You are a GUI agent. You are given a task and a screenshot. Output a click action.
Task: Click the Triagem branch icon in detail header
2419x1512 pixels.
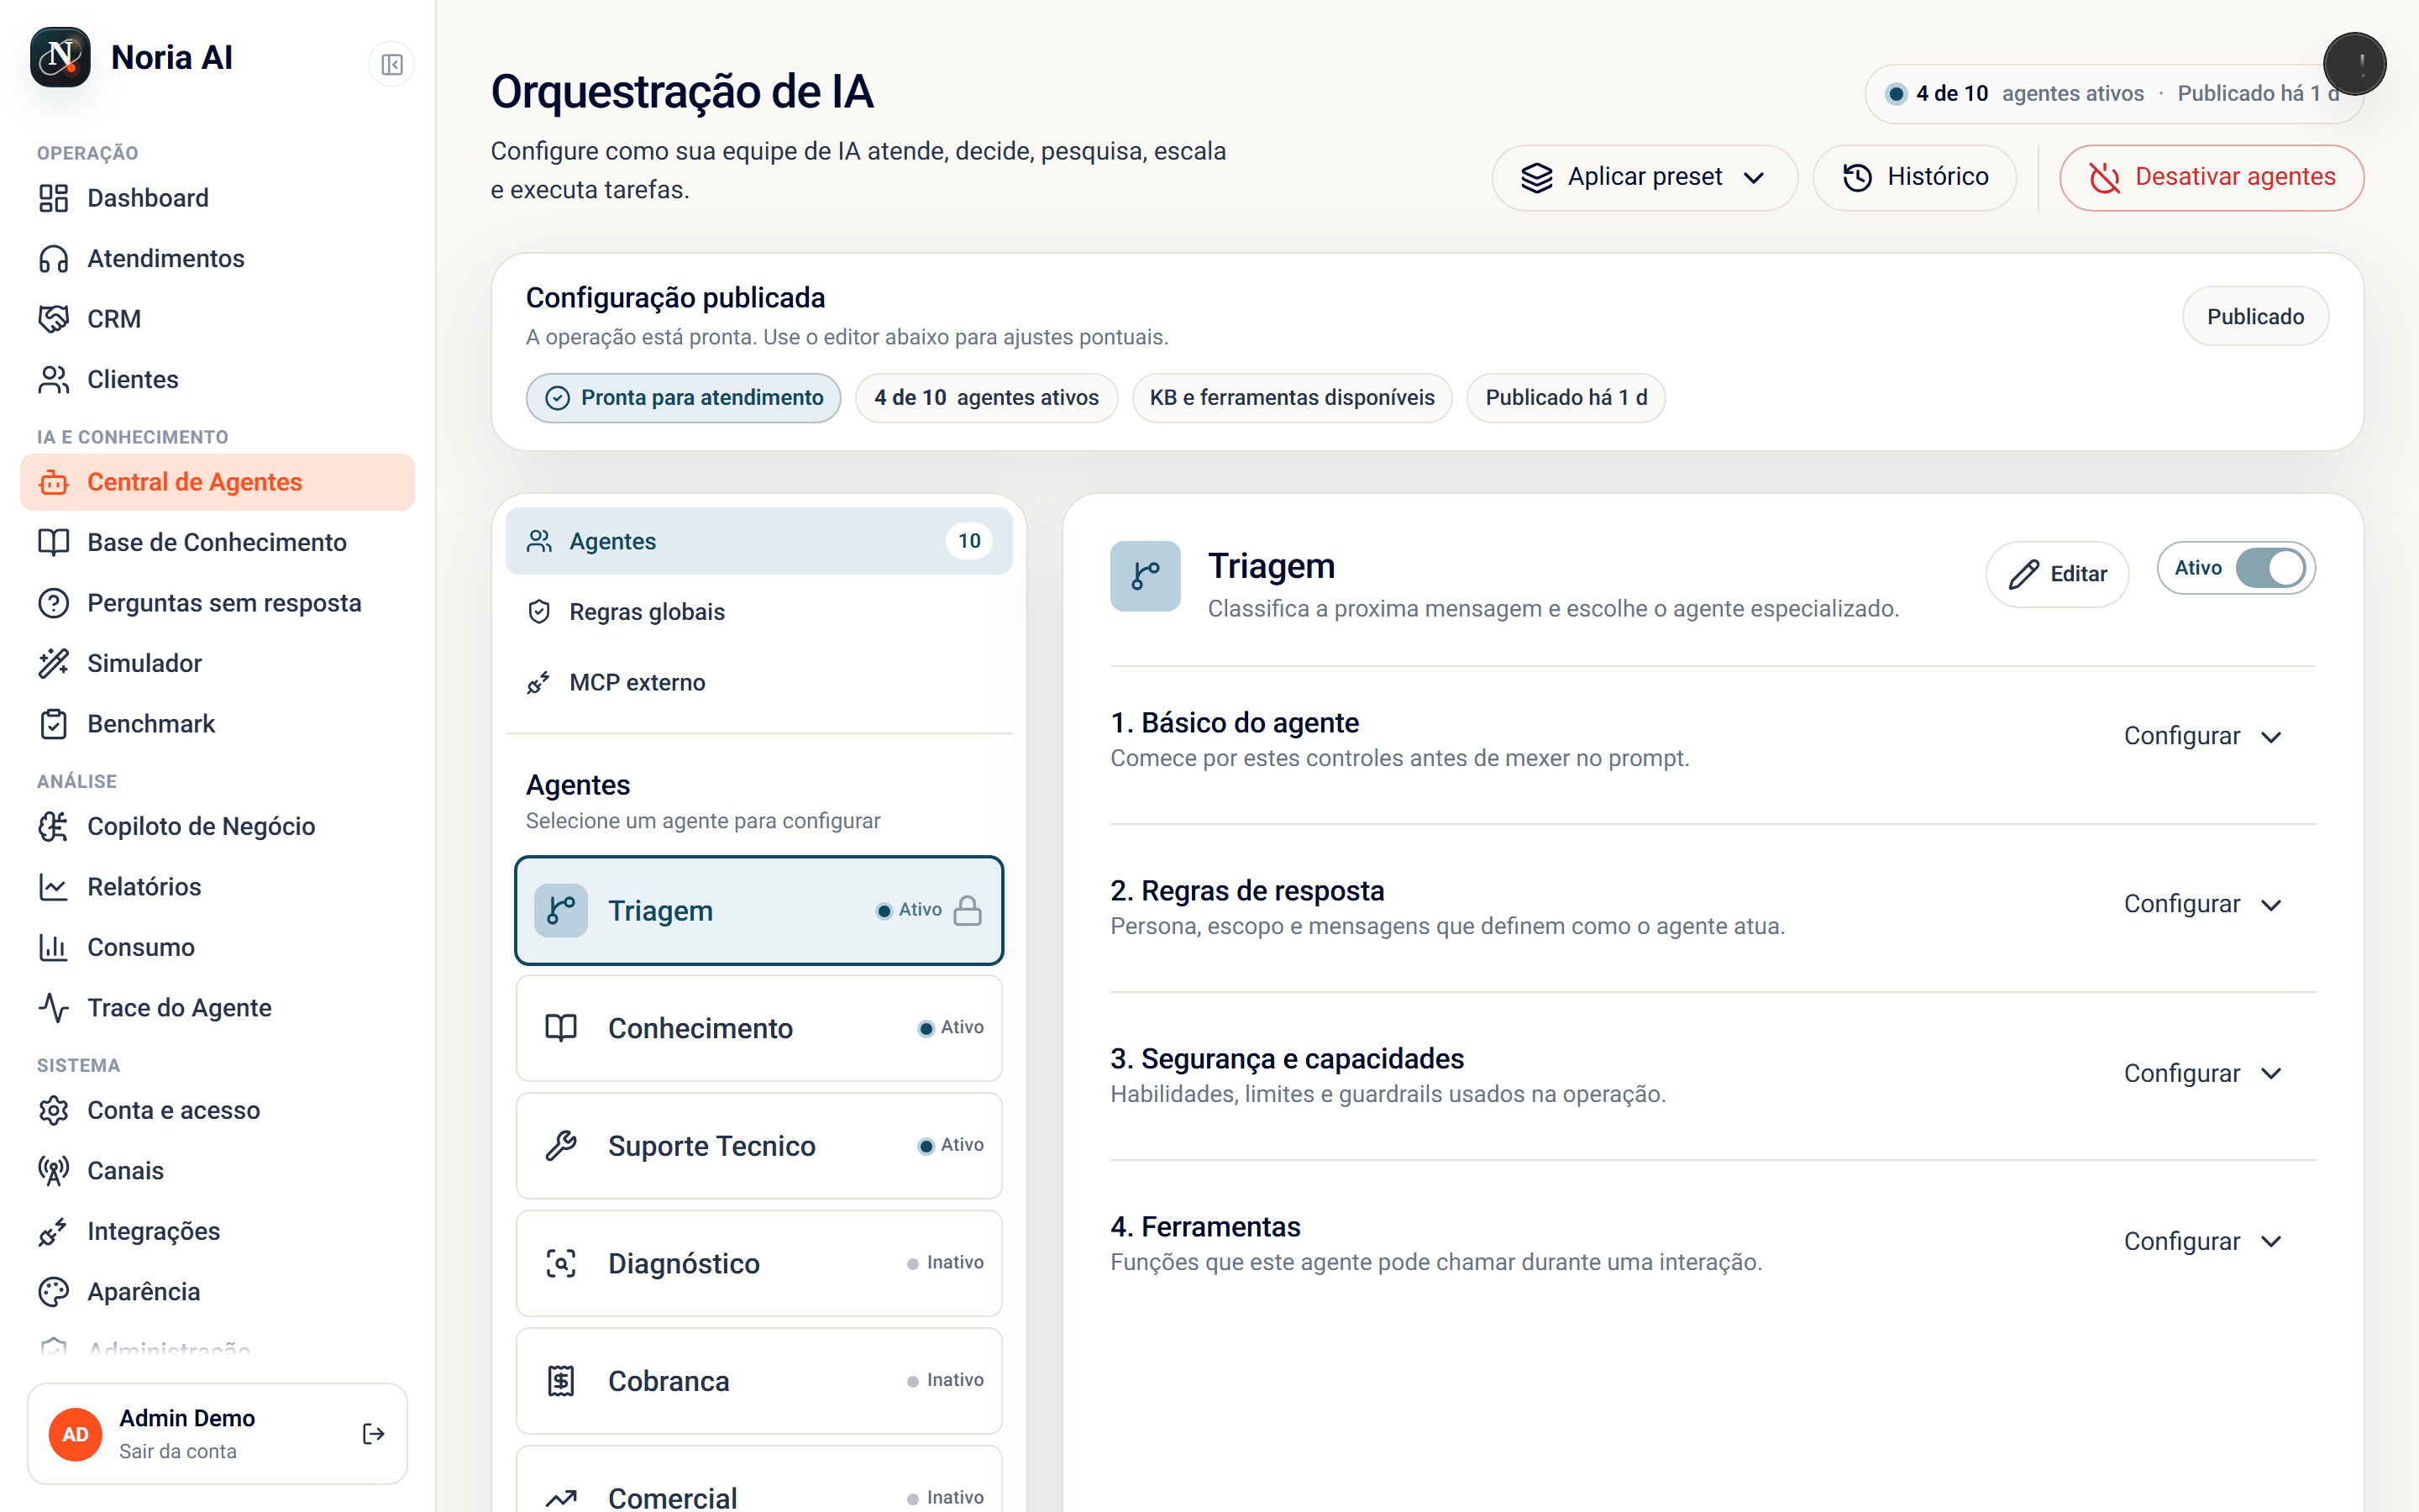pyautogui.click(x=1146, y=576)
